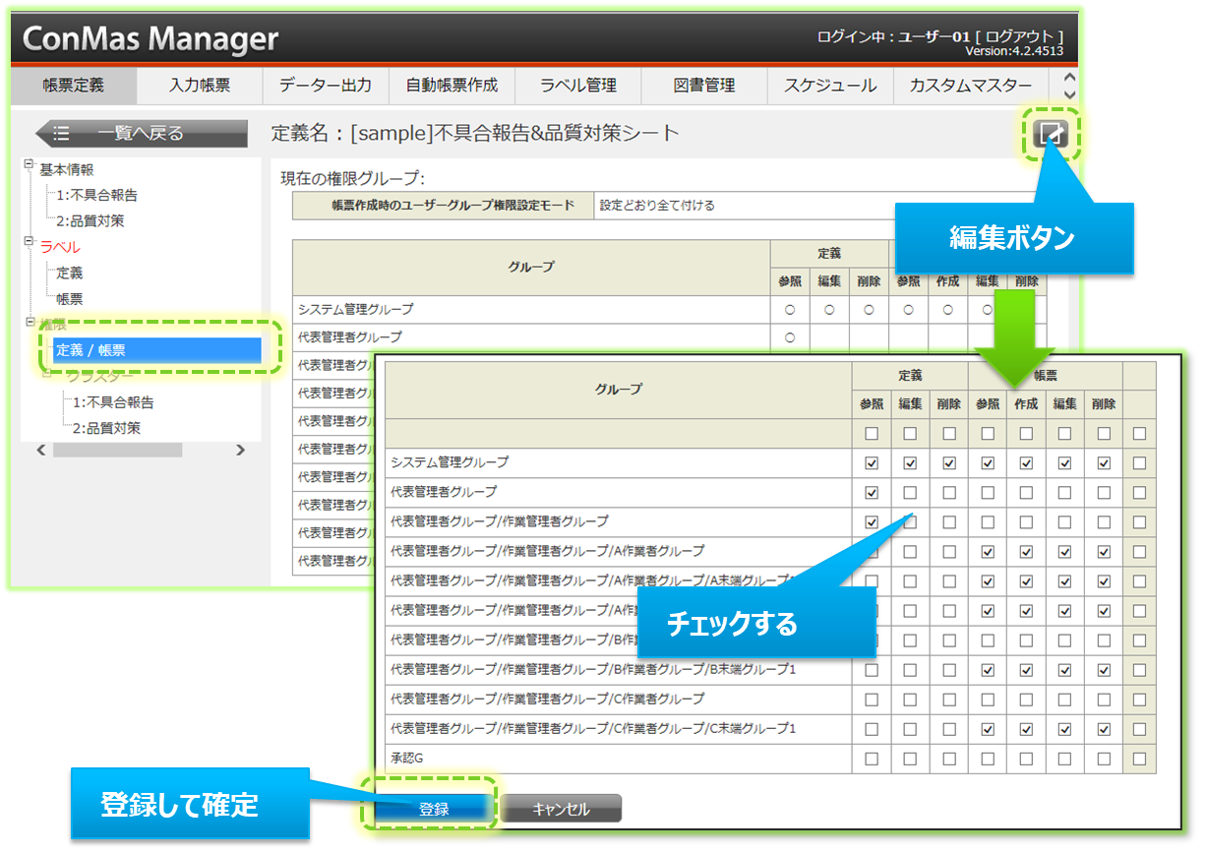
Task: Collapse the ラベル tree node
Action: click(x=30, y=241)
